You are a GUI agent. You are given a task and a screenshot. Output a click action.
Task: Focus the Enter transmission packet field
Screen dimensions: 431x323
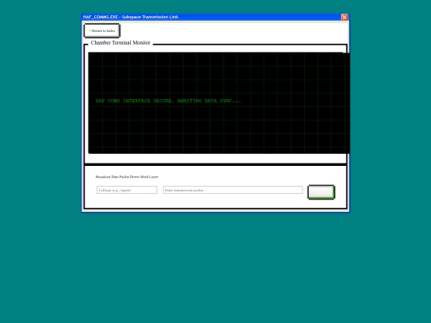click(233, 190)
